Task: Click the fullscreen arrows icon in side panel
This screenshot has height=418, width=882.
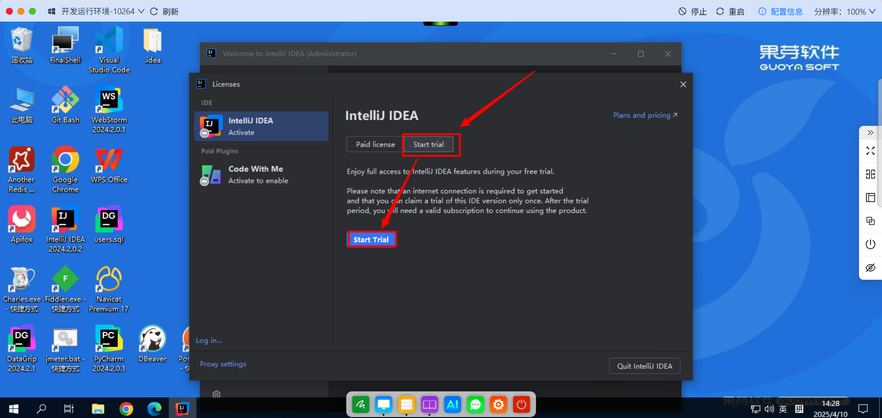Action: pyautogui.click(x=870, y=151)
